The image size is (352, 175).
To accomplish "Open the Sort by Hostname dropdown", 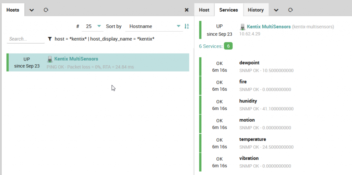I will [153, 26].
